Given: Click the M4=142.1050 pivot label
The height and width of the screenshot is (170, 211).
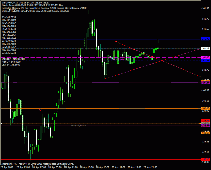Looking at the screenshot, I should click(9, 26).
